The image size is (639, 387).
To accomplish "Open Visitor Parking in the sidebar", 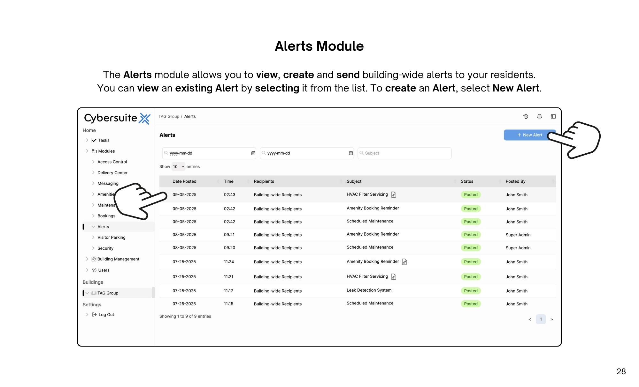I will [111, 237].
